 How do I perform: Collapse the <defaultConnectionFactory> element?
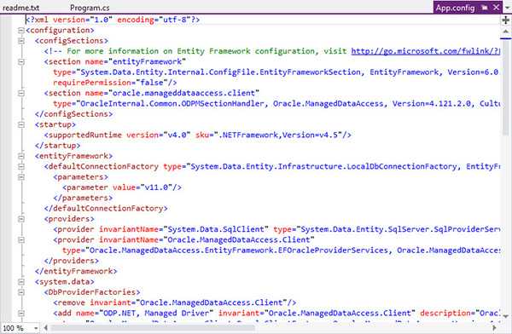20,166
